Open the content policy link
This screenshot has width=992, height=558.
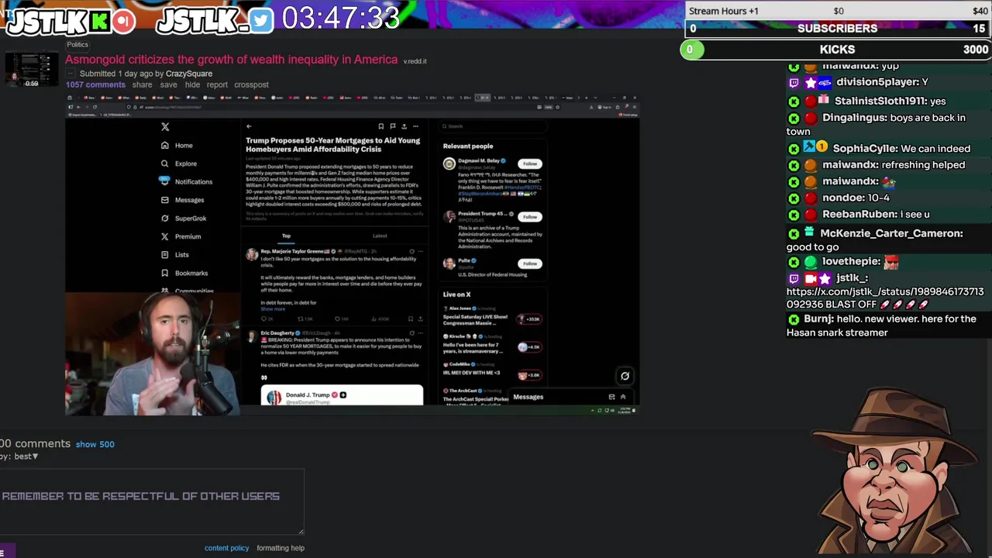226,548
